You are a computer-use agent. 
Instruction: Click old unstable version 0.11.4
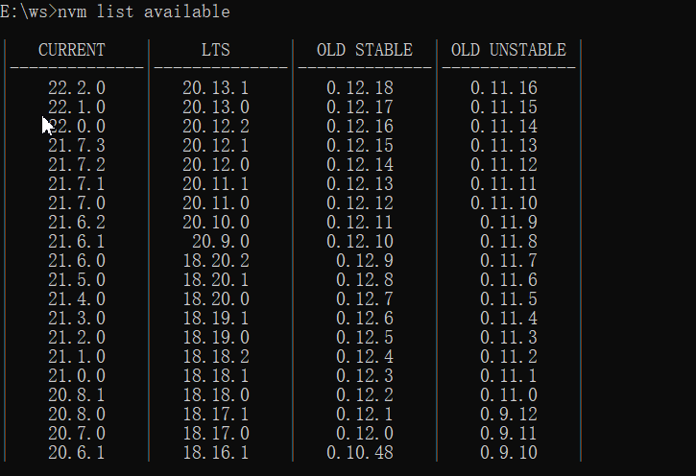(x=509, y=318)
